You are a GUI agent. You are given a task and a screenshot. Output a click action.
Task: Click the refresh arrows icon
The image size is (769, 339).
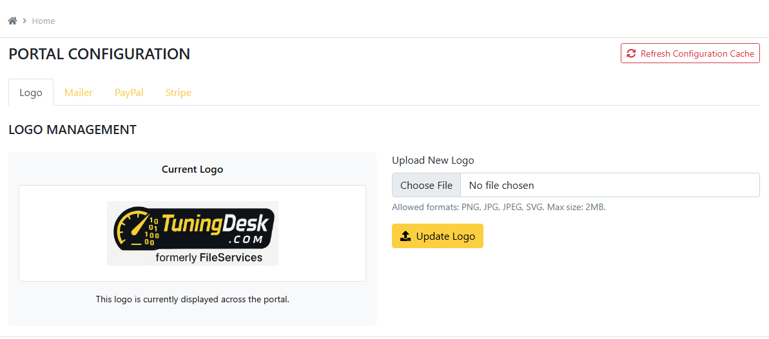click(631, 53)
